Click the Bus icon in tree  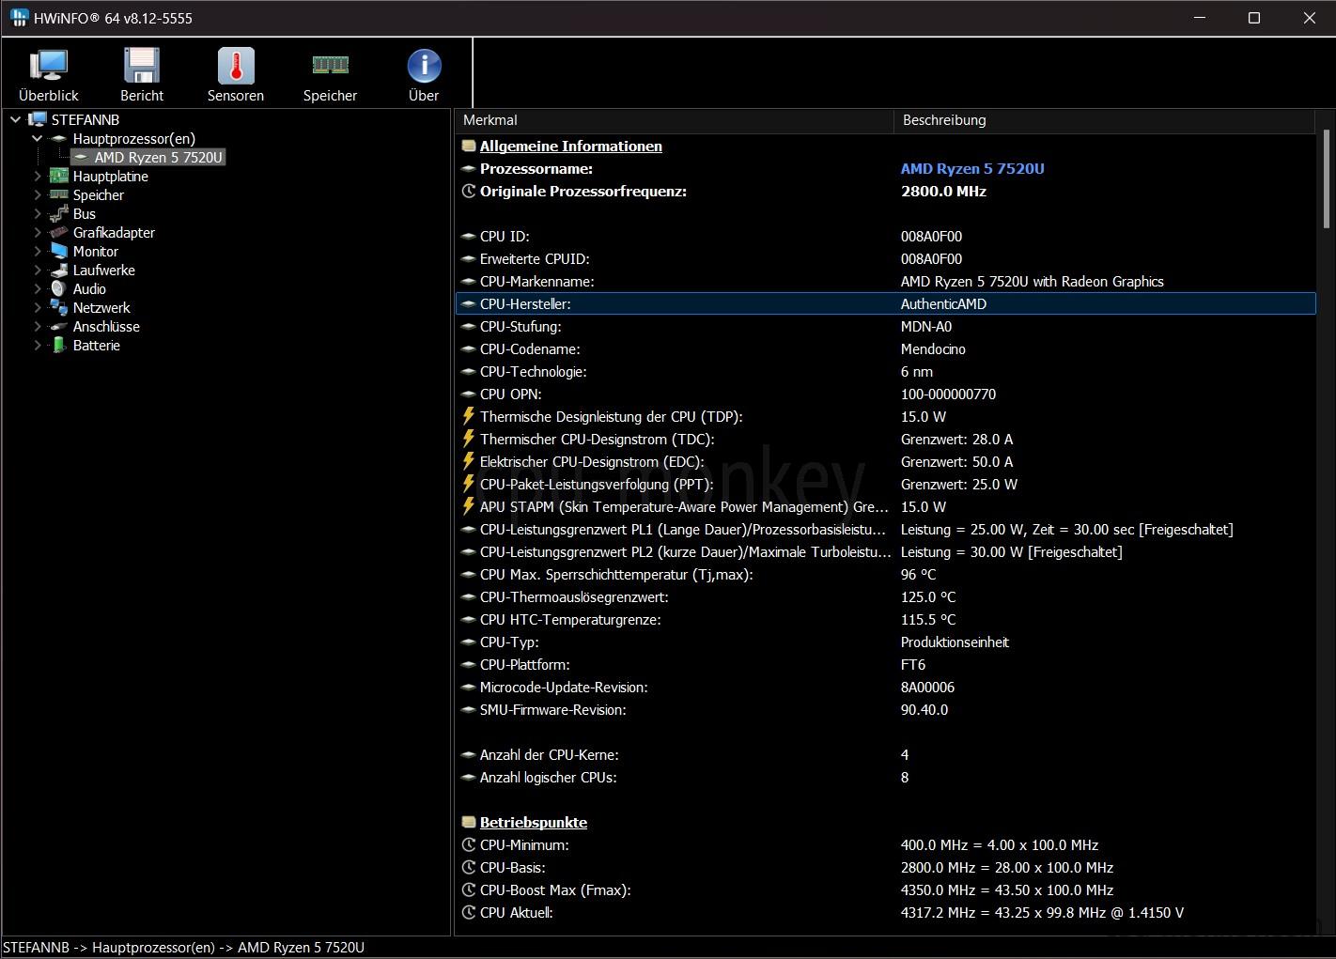59,214
